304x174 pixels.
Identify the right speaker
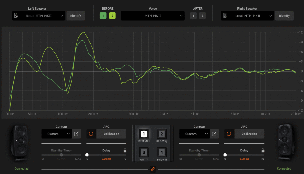click(x=284, y=16)
